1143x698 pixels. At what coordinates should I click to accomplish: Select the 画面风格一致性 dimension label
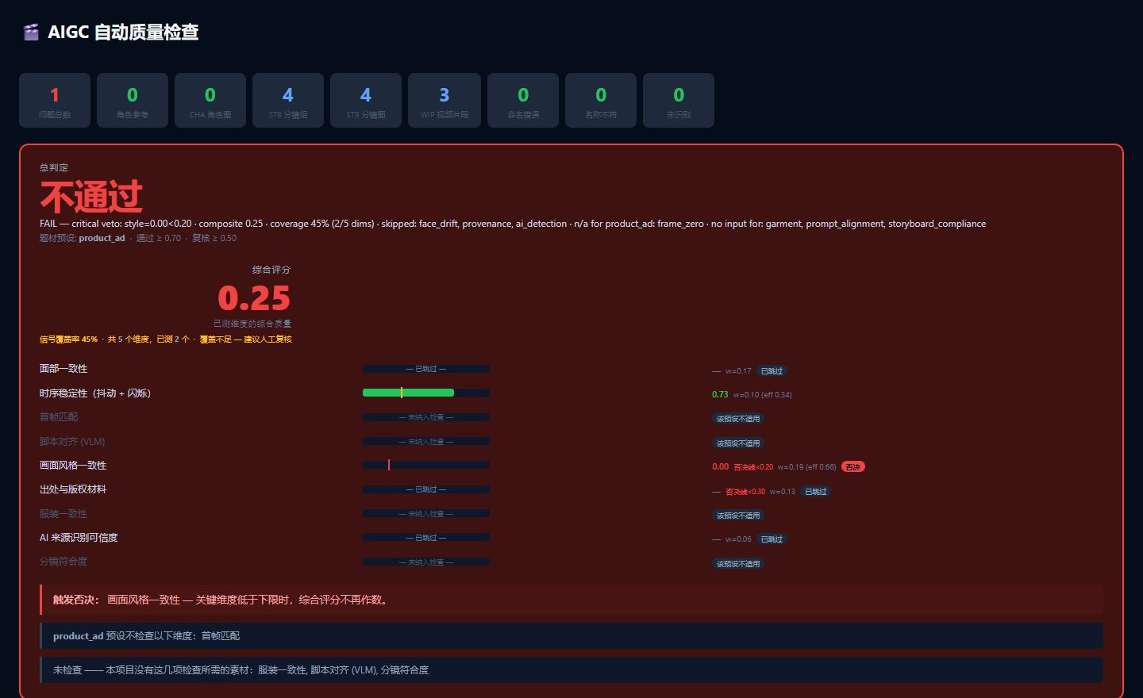point(73,466)
